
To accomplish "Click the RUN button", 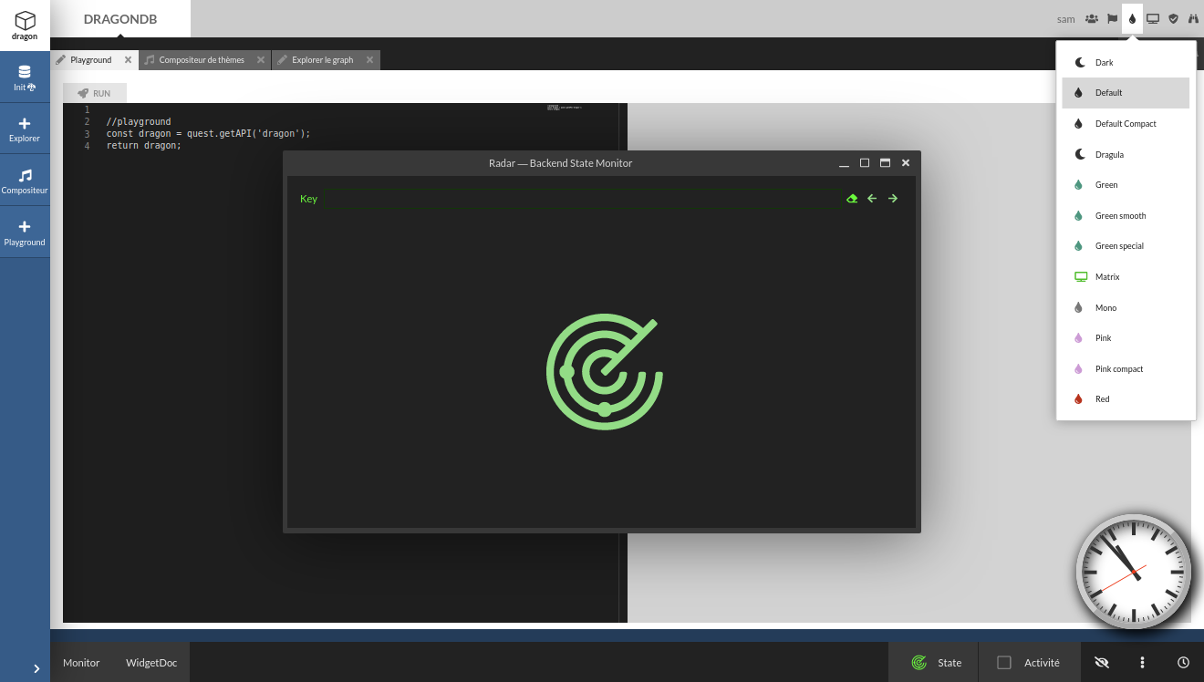I will 95,93.
